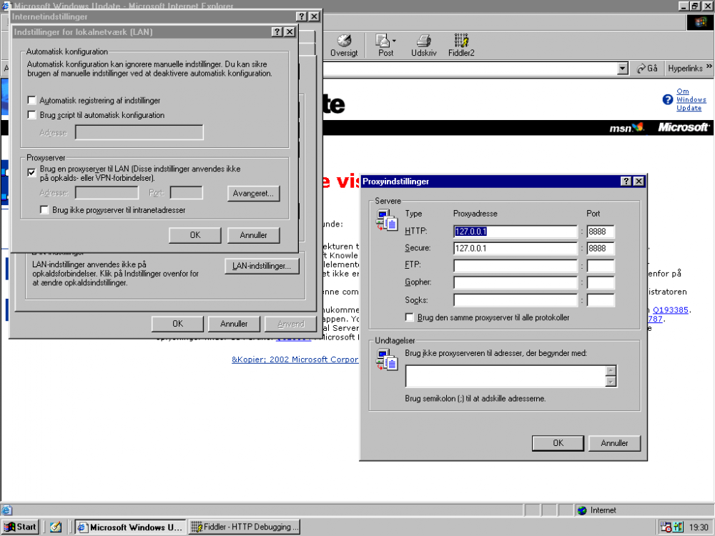Click the Avanceret button
Viewport: 715px width, 536px height.
click(254, 194)
